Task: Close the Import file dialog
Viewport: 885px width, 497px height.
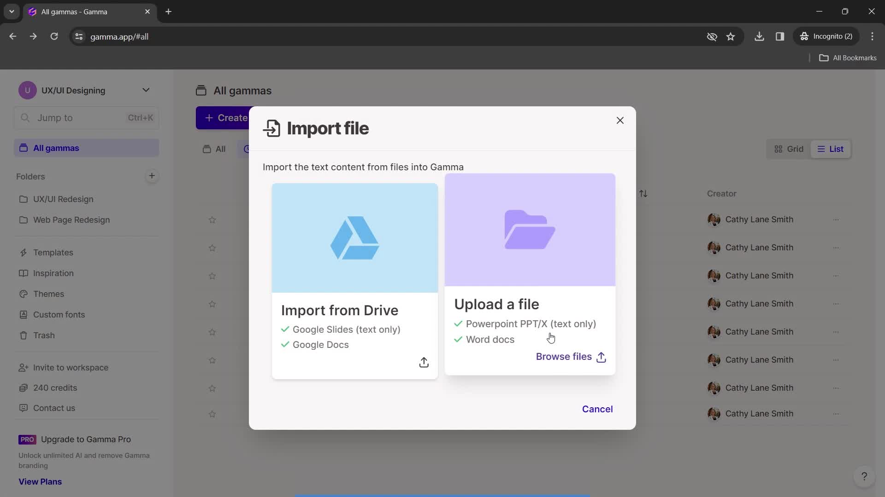Action: click(x=620, y=121)
